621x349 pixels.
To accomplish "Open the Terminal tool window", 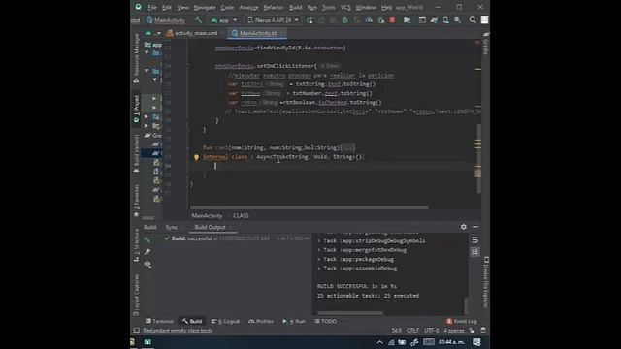I will pyautogui.click(x=159, y=321).
